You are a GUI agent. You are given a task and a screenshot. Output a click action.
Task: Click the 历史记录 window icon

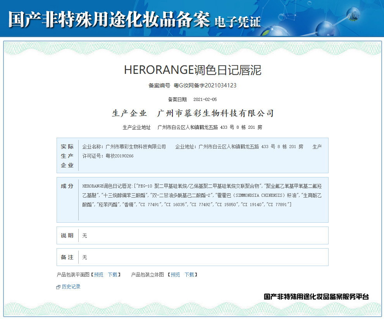tap(58, 287)
